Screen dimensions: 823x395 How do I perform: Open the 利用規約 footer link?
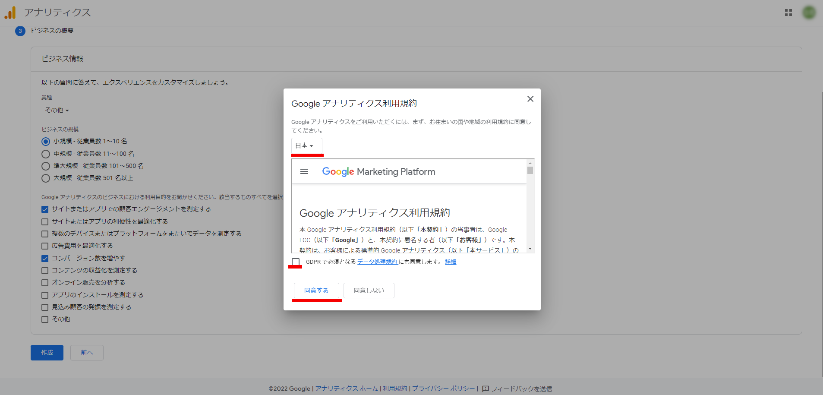395,389
